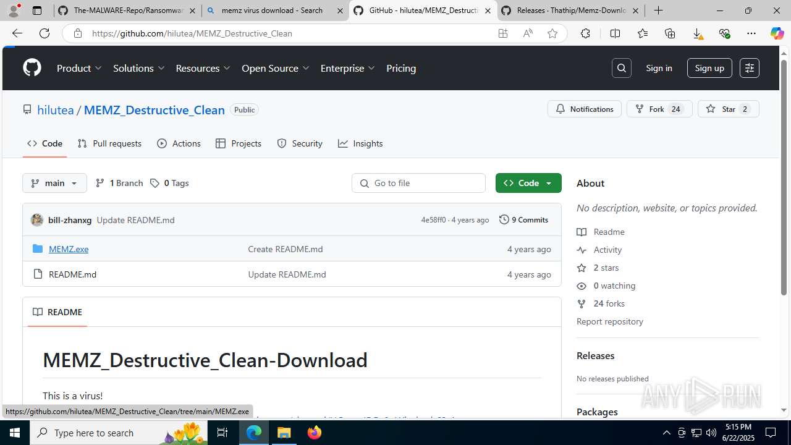The height and width of the screenshot is (445, 791).
Task: Click the Pricing navigation link
Action: (401, 68)
